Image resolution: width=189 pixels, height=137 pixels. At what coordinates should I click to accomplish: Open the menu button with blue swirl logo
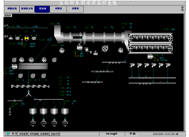tap(12, 134)
